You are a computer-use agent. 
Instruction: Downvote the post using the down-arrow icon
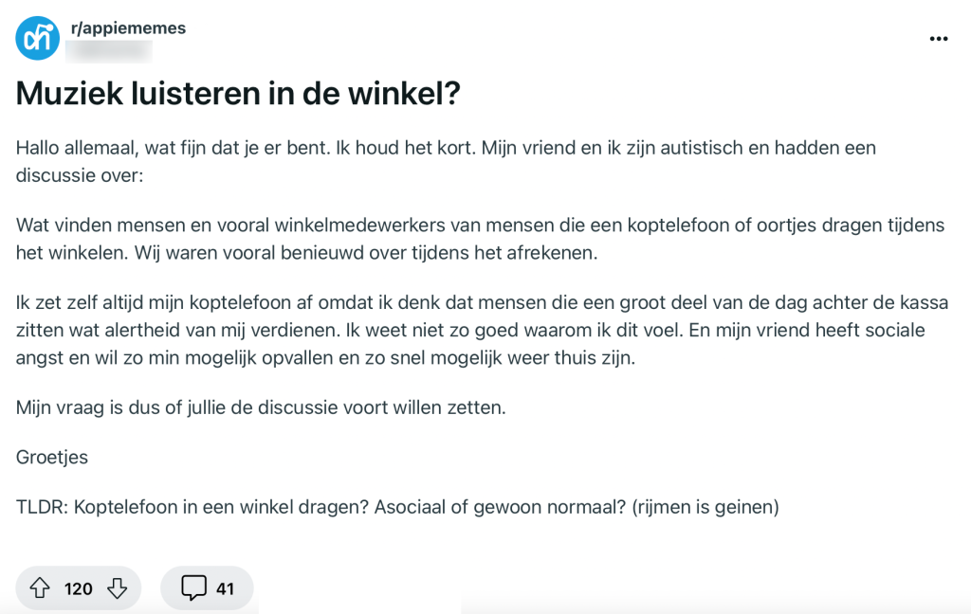(x=117, y=587)
